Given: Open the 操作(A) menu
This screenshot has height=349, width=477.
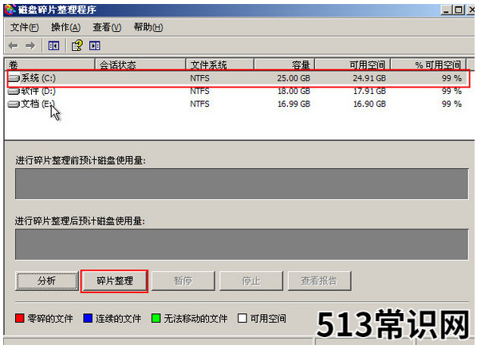Looking at the screenshot, I should pyautogui.click(x=65, y=27).
